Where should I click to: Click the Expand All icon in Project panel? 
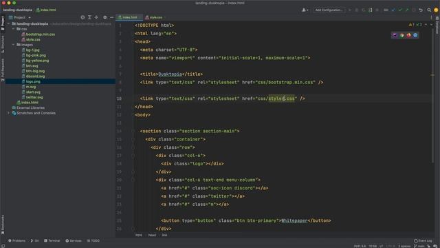point(89,17)
